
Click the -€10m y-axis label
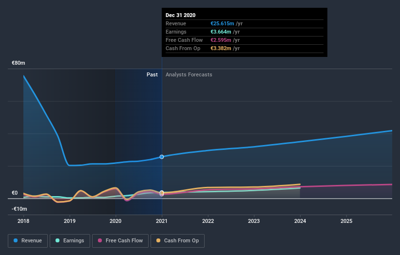point(19,209)
